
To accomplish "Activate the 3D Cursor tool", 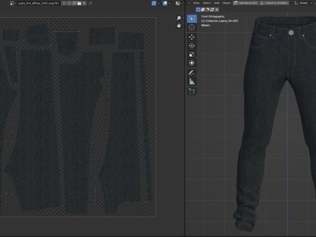I will pos(192,28).
